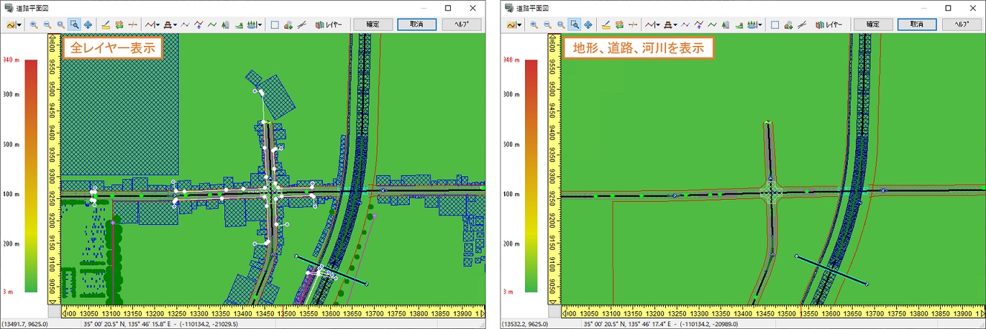
Task: Click the elevation color gradient bar in right window
Action: click(x=532, y=176)
